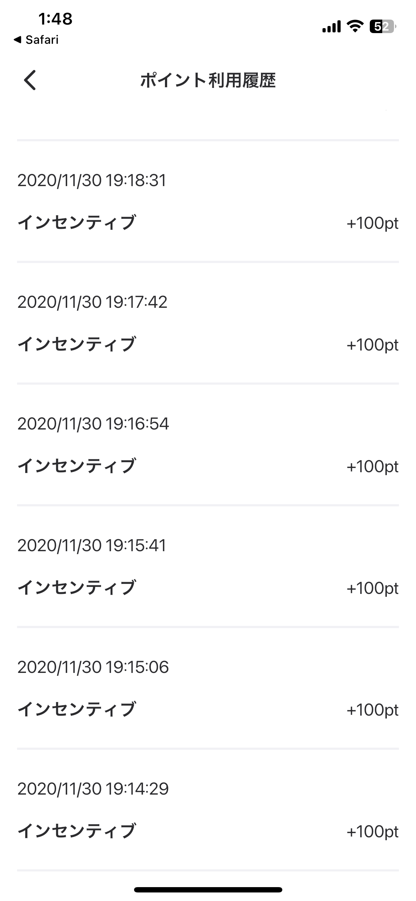The width and height of the screenshot is (416, 901).
Task: Tap インセンティブ label under the 19:15:06 entry
Action: (77, 710)
